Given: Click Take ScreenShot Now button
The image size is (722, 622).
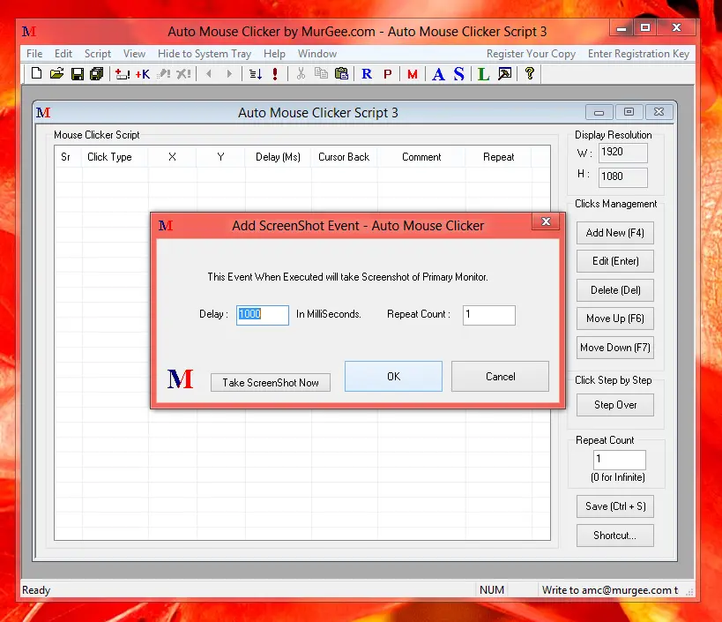Looking at the screenshot, I should pos(271,382).
